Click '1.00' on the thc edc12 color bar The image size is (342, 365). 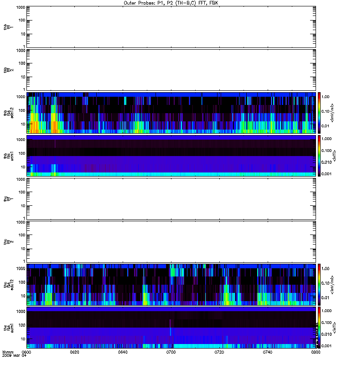coord(325,269)
